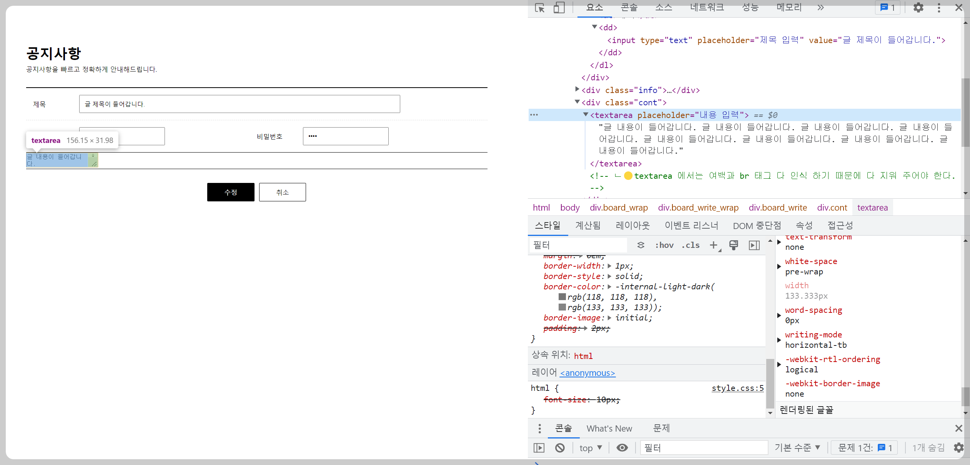Toggle the .cls class editor
This screenshot has height=465, width=970.
690,245
